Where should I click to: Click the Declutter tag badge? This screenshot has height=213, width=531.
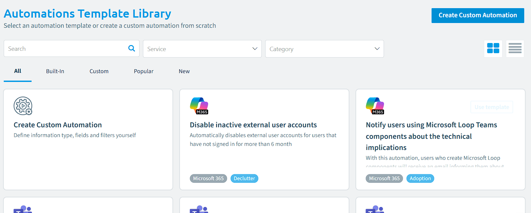[x=244, y=178]
